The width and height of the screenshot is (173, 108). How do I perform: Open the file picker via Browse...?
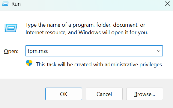(145, 94)
